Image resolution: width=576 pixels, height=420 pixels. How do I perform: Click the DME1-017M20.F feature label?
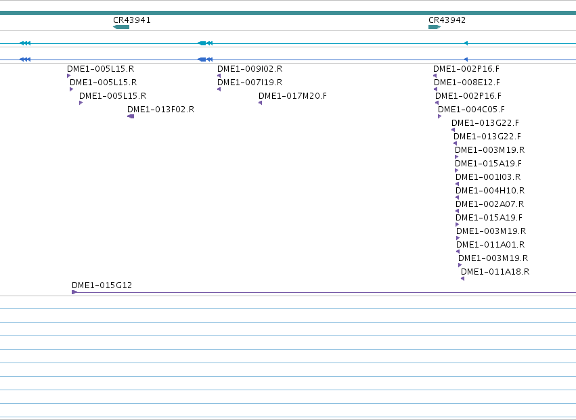293,96
